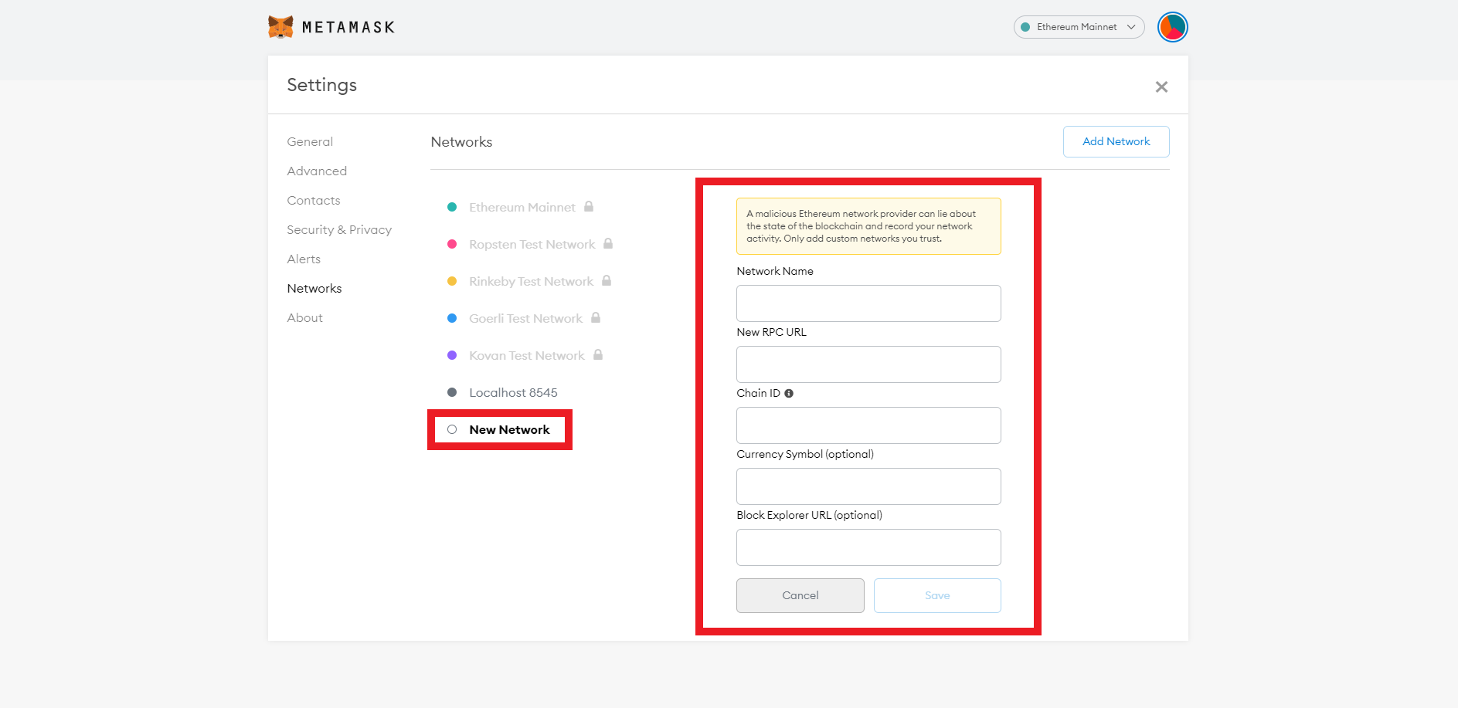Select Ropsten Test Network in the list
1458x708 pixels.
click(x=532, y=244)
